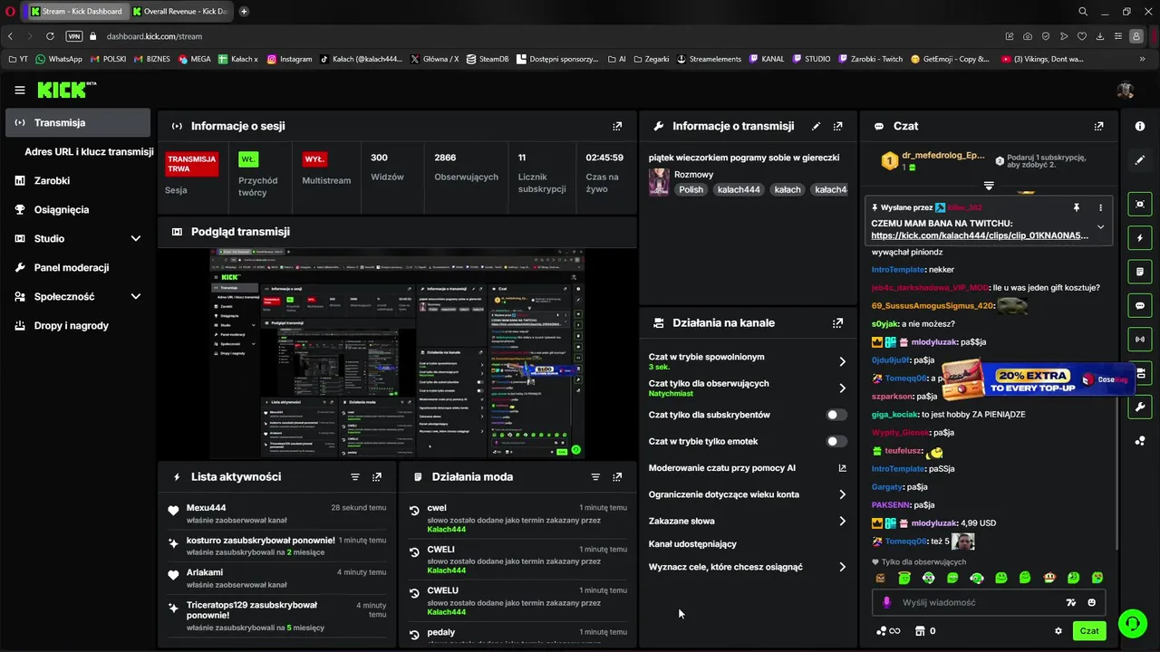Open Adres URL i klucz transmisji
This screenshot has height=652, width=1160.
(x=89, y=151)
